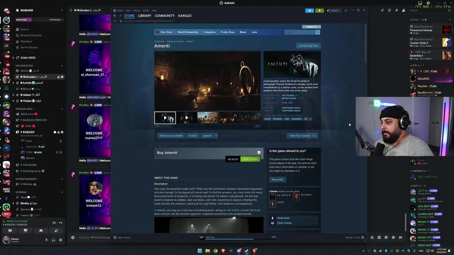The image size is (454, 255).
Task: Open Google Chrome from taskbar
Action: [215, 251]
